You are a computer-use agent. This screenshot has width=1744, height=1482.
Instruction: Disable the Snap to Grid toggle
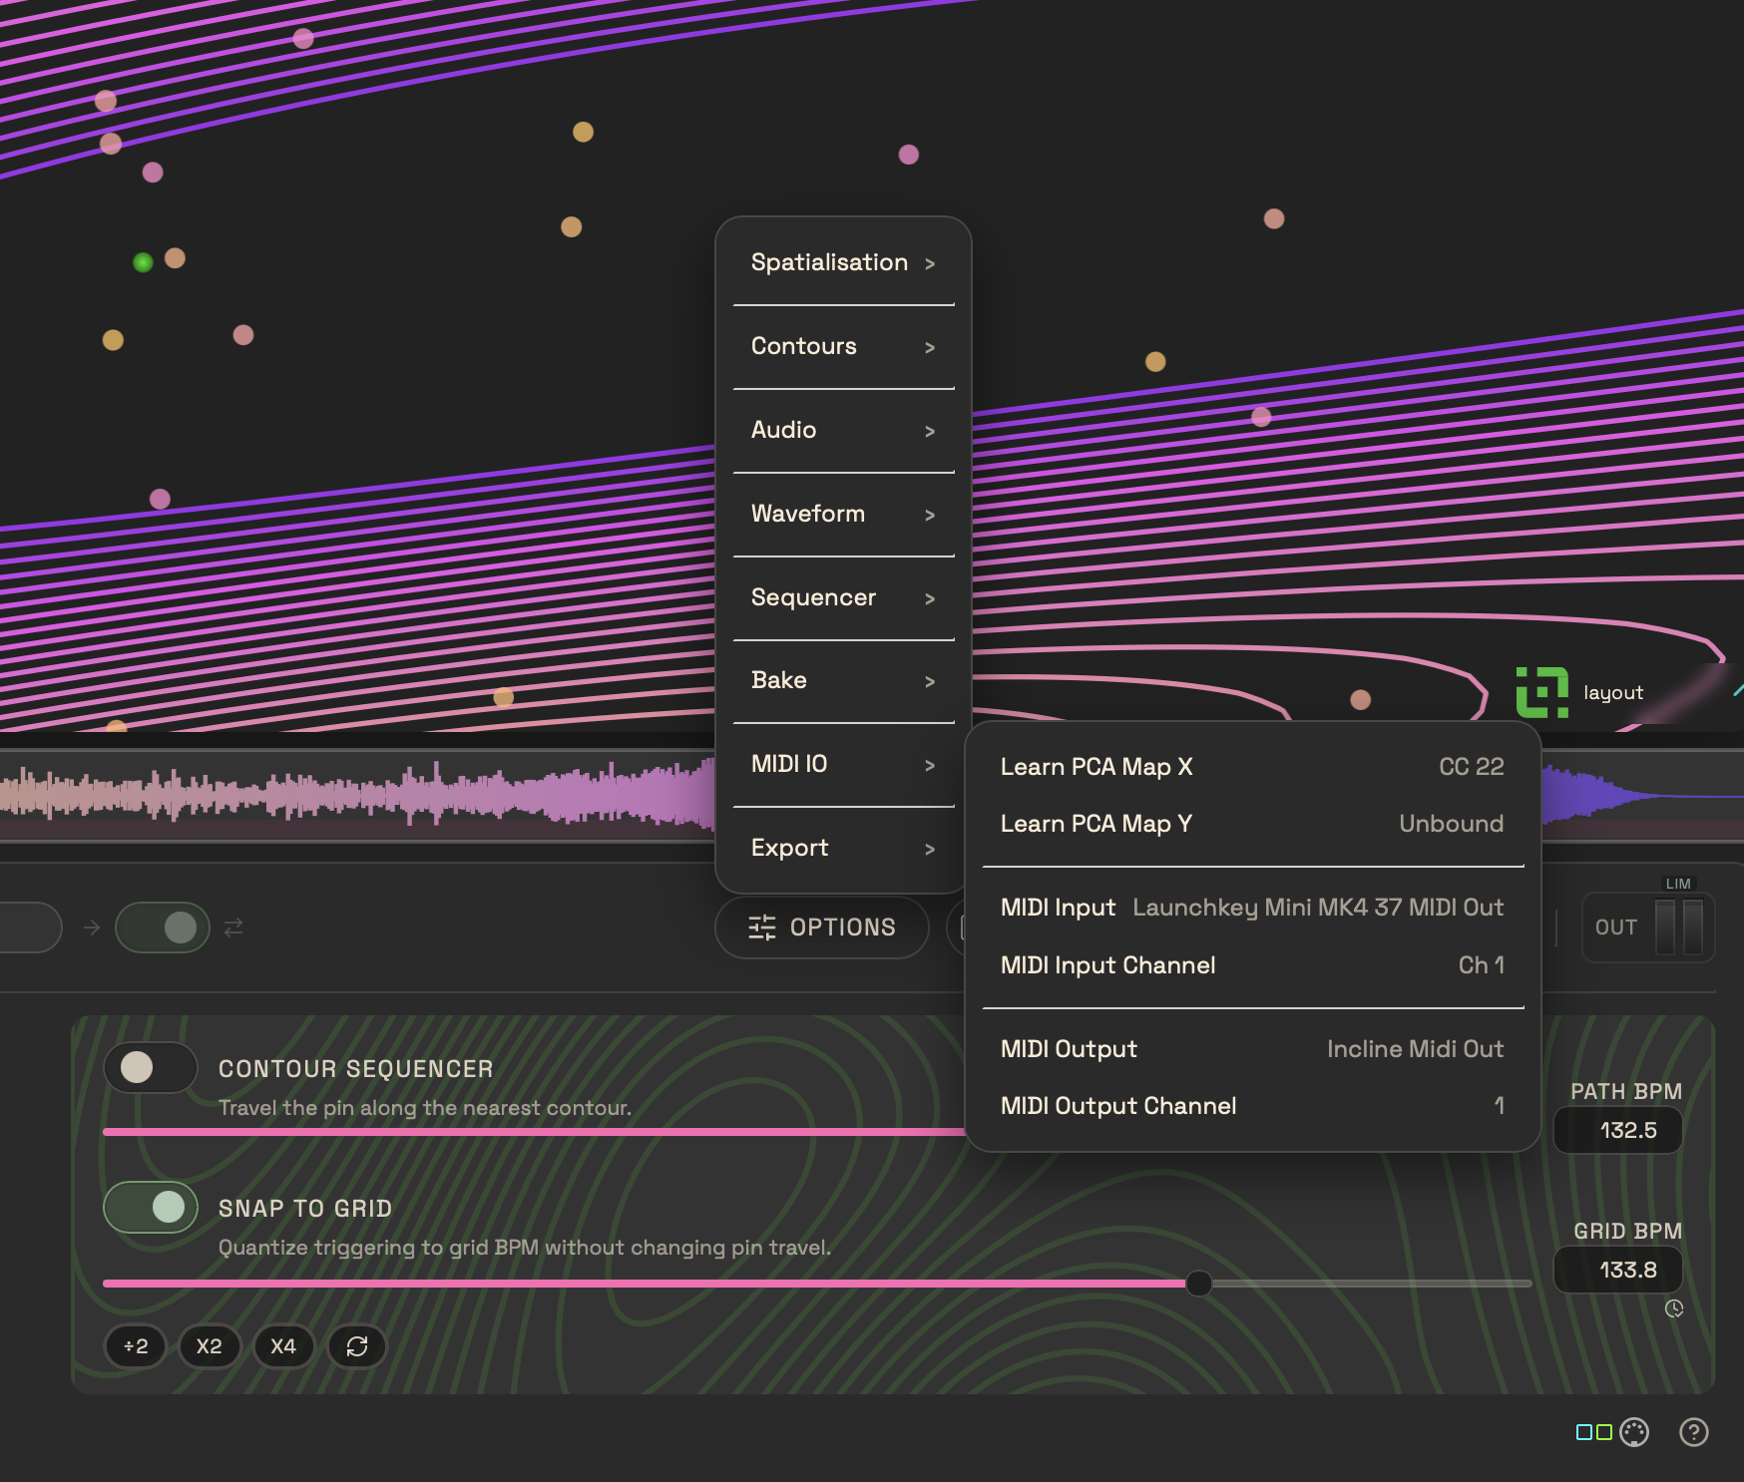pos(150,1207)
